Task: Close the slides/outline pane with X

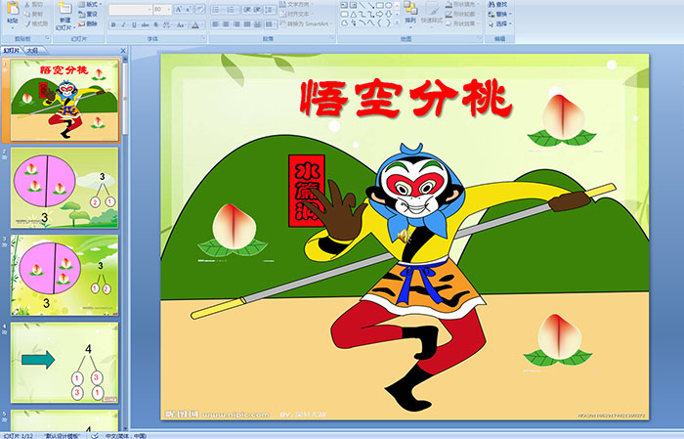Action: (x=123, y=51)
